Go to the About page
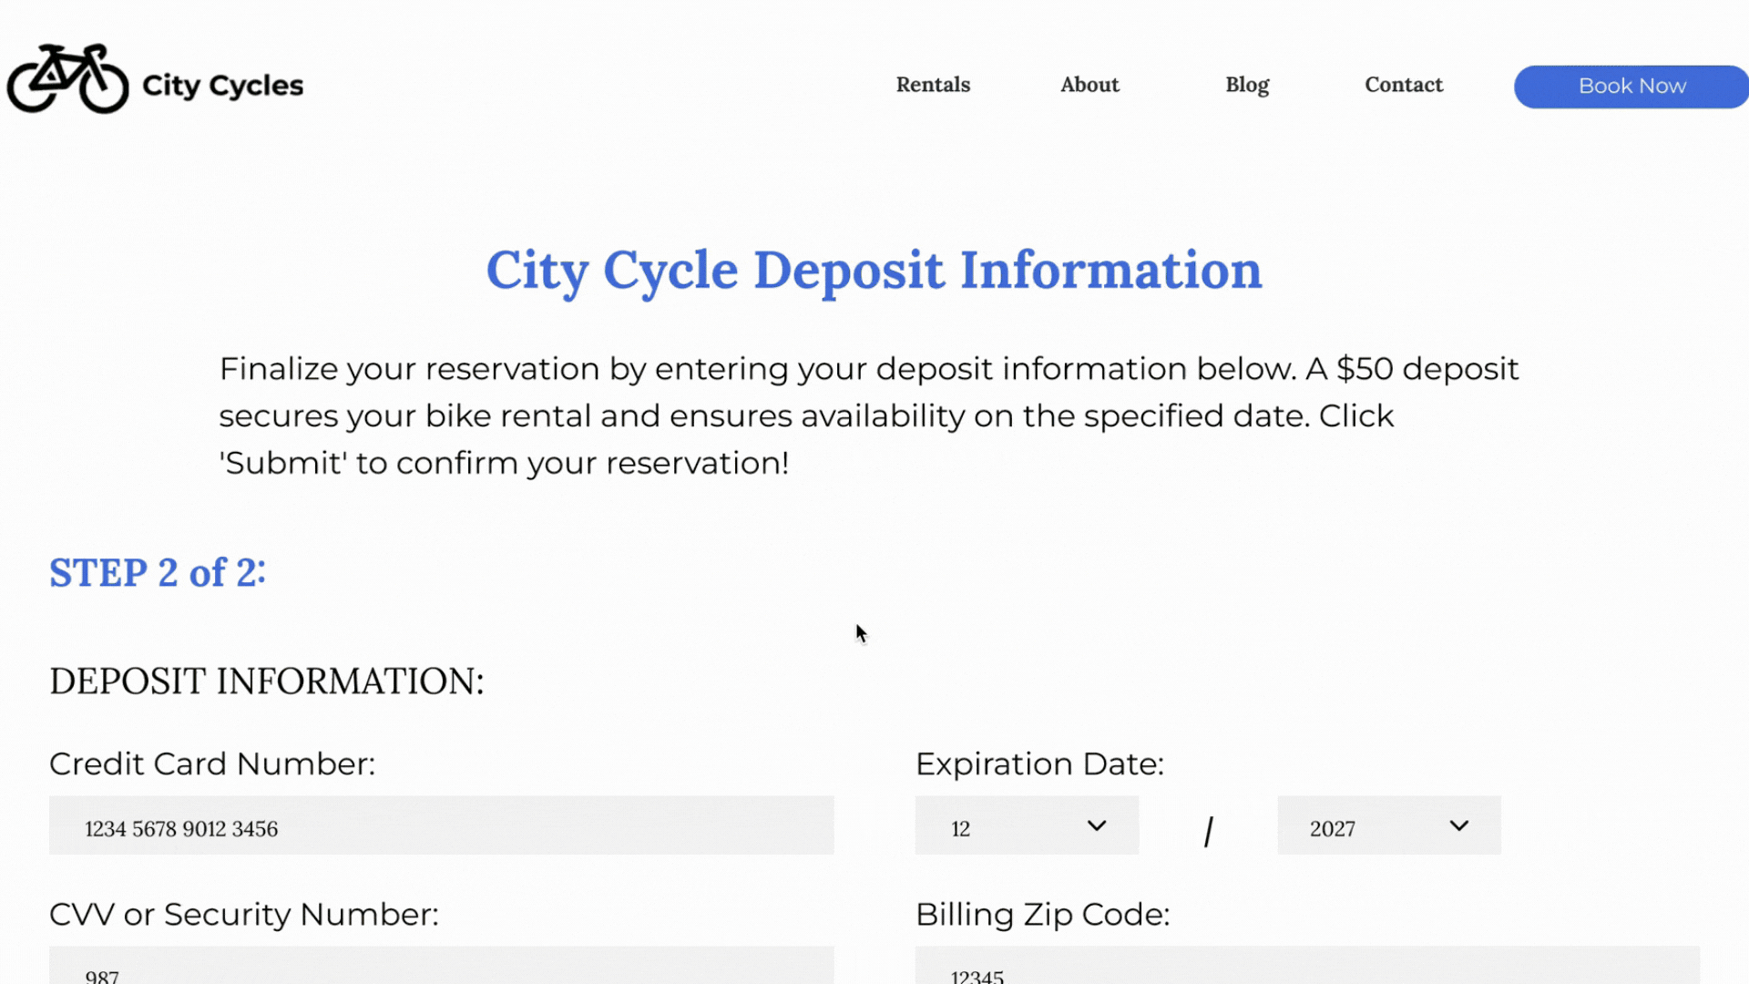 click(1089, 85)
